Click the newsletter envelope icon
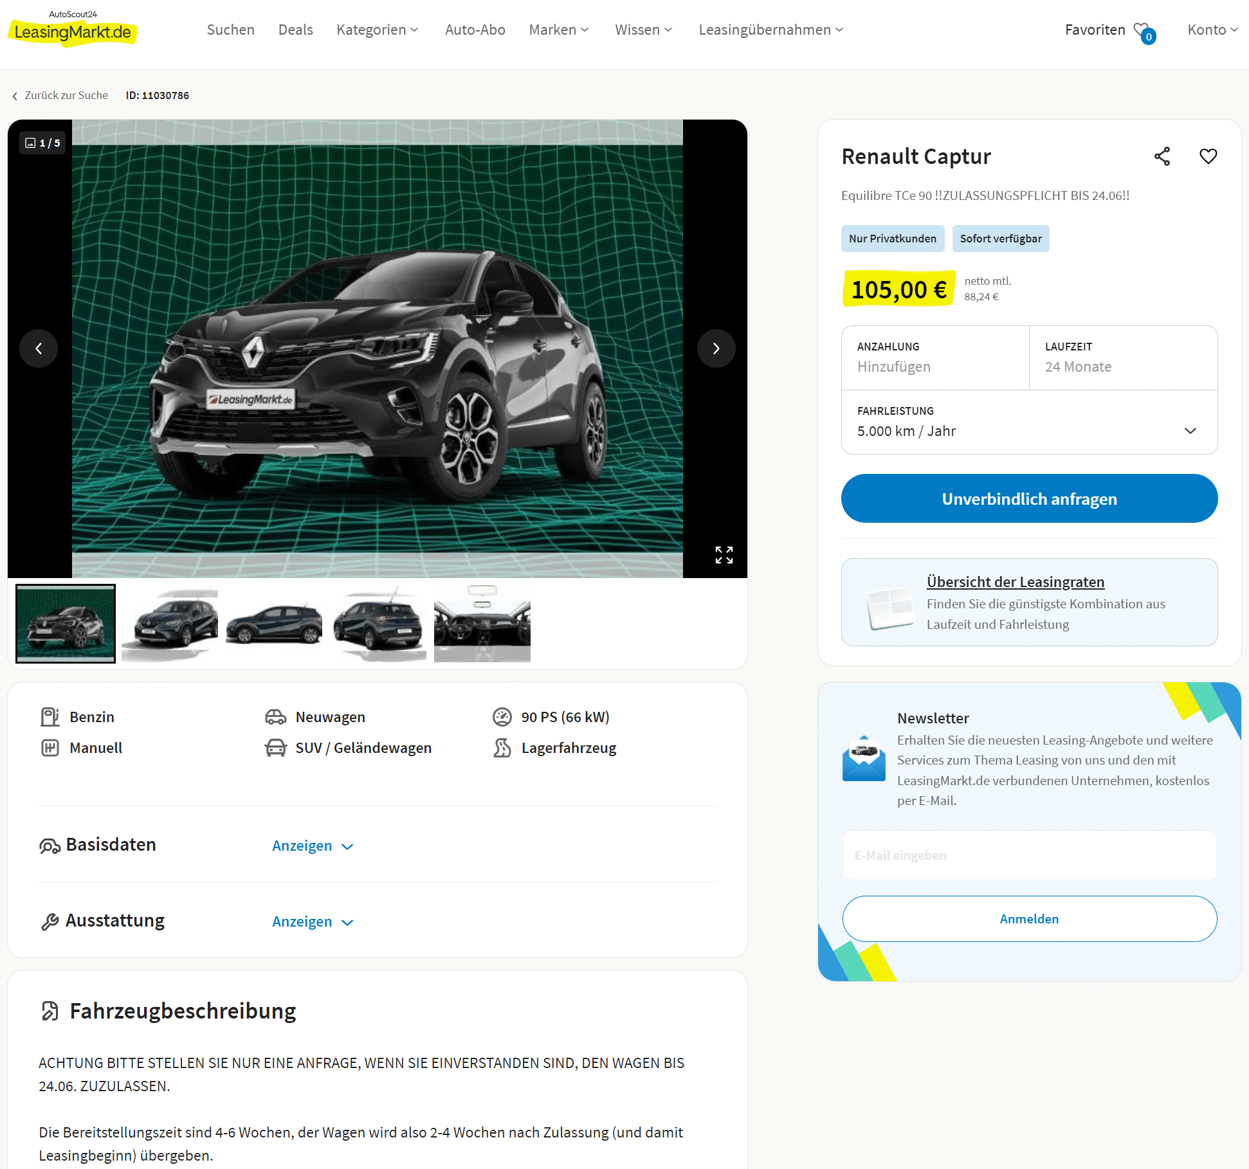 (864, 759)
